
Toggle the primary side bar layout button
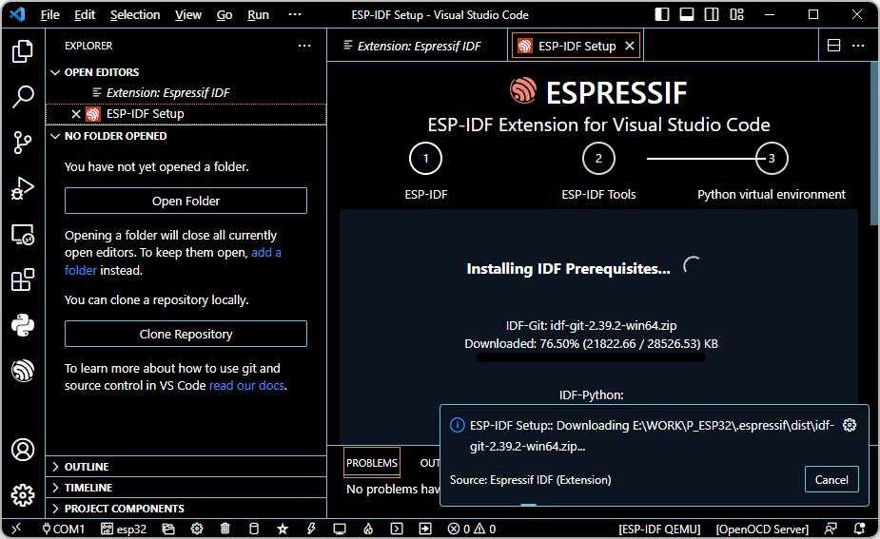[x=662, y=14]
